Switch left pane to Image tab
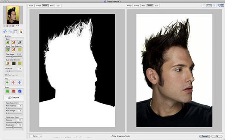The width and height of the screenshot is (225, 140). [31, 6]
